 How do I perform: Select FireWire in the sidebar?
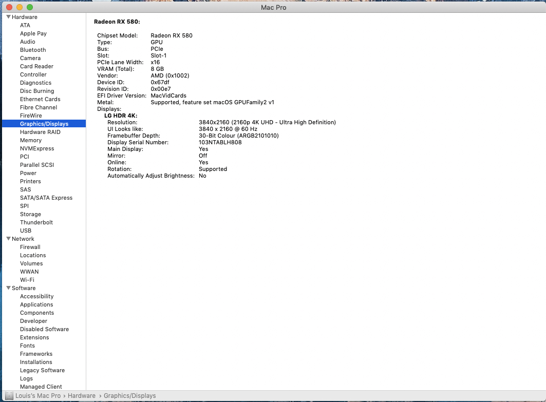(x=31, y=116)
